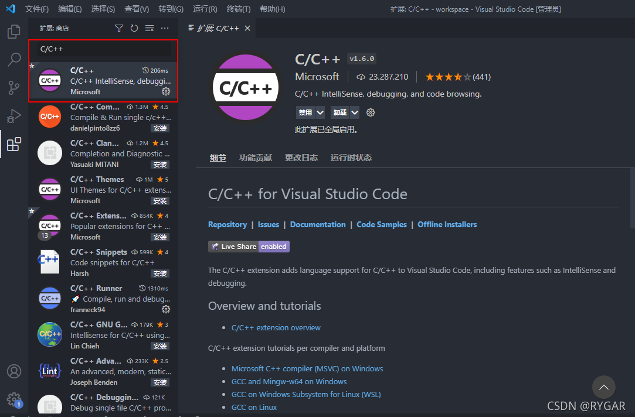
Task: Open the 文件(F) menu
Action: (37, 9)
